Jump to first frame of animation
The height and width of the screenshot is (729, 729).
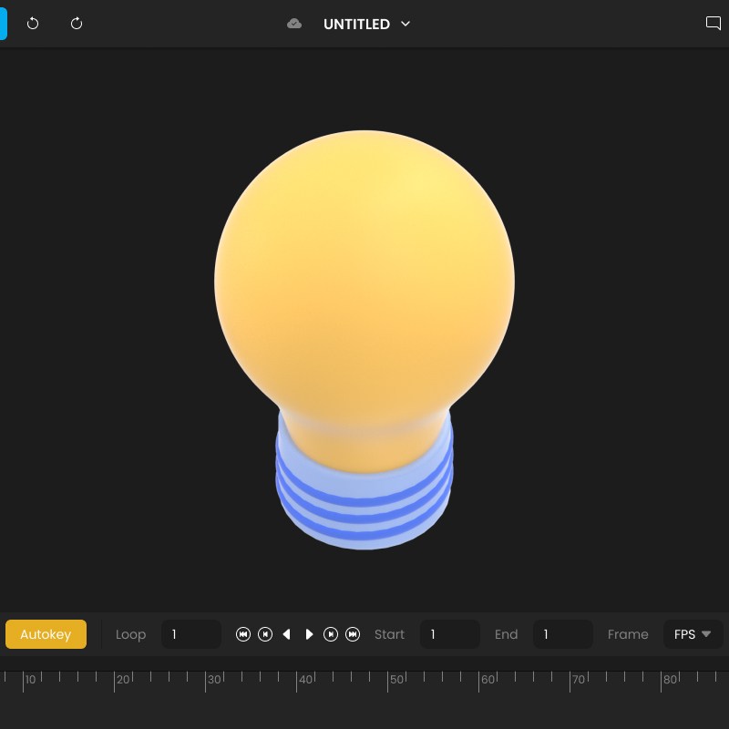coord(243,634)
